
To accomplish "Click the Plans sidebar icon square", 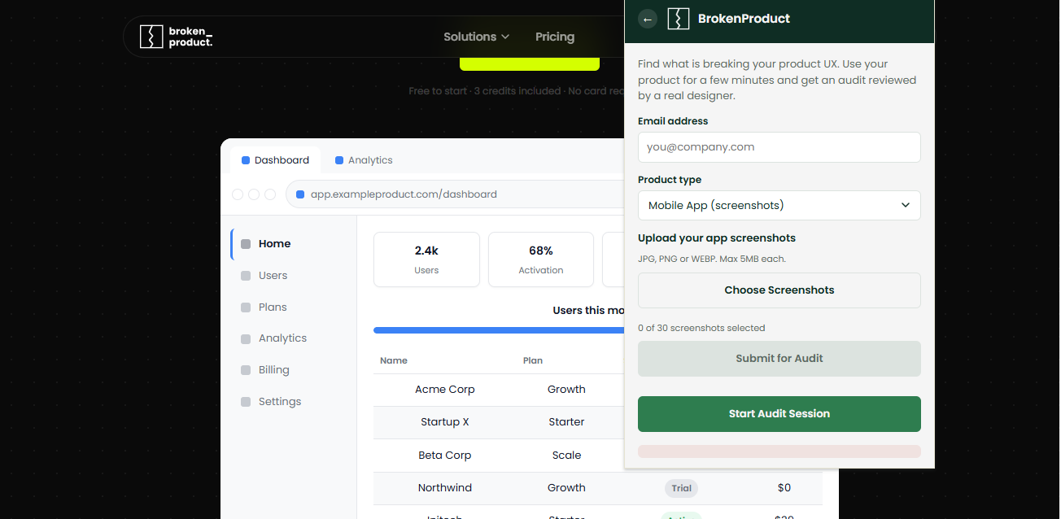I will coord(246,307).
